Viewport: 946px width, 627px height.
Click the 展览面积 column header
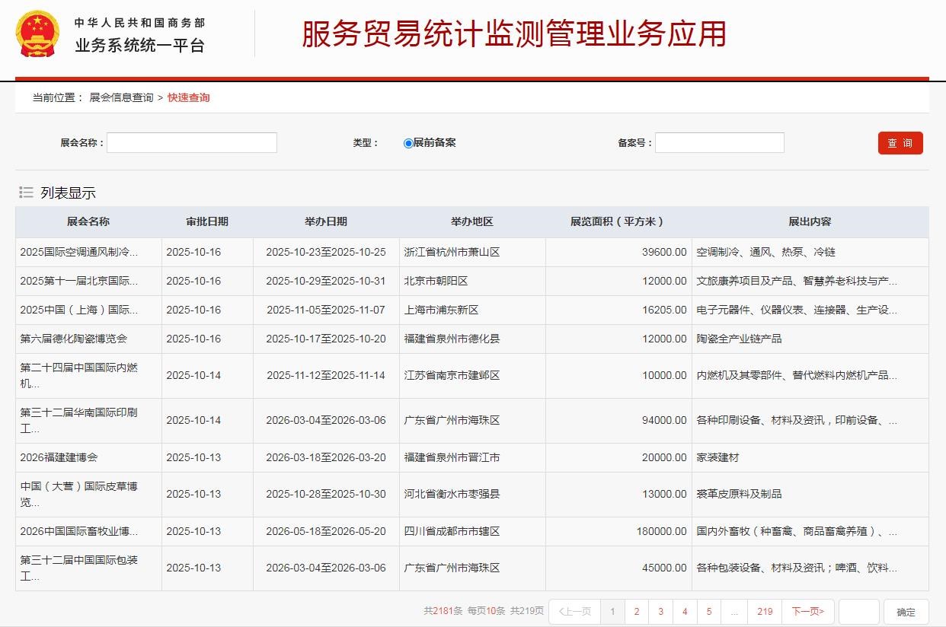coord(618,222)
